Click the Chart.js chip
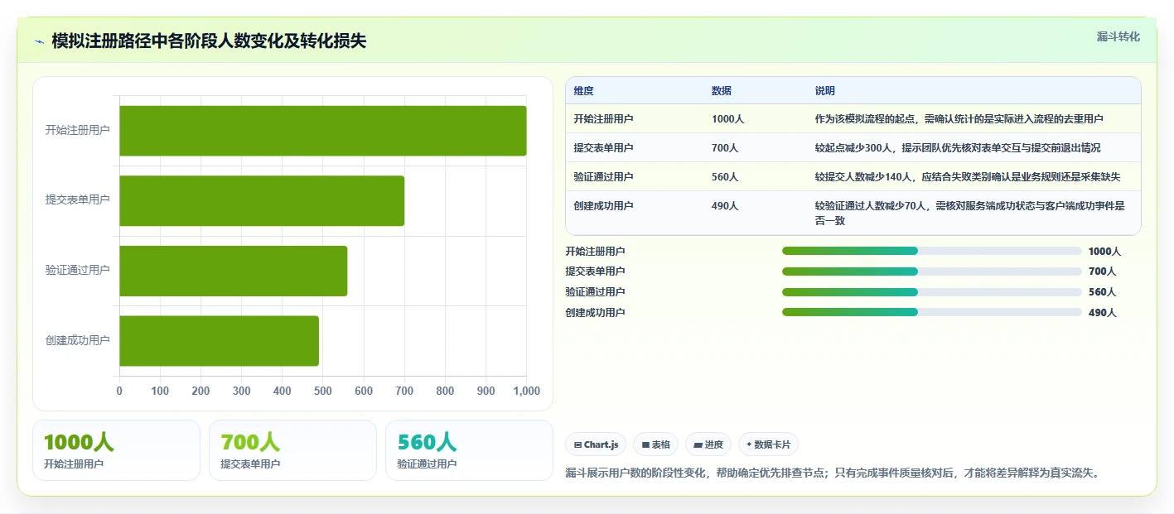Image resolution: width=1174 pixels, height=514 pixels. pos(596,444)
